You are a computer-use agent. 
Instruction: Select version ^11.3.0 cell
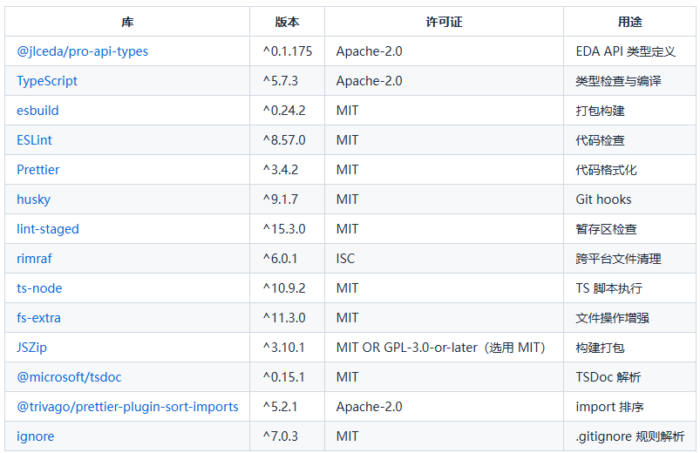tap(287, 318)
